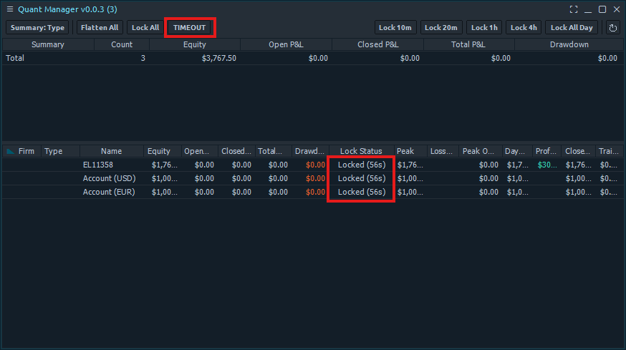Click the fullscreen brackets icon in title bar
This screenshot has width=626, height=350.
[574, 9]
